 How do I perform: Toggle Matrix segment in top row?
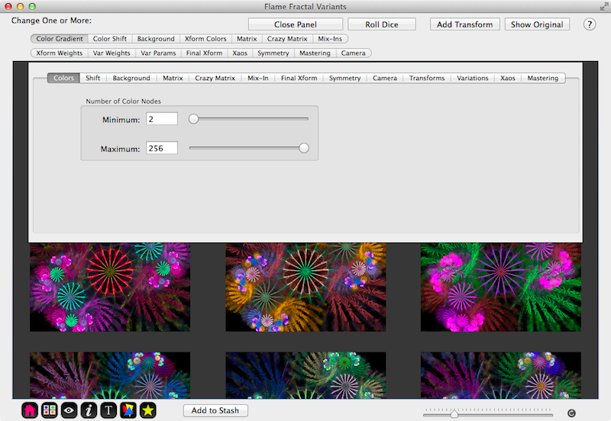(247, 39)
